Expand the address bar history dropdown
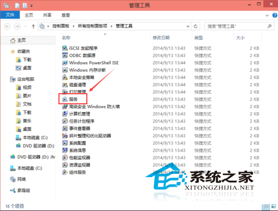Viewport: 278px width, 211px height. tap(188, 26)
